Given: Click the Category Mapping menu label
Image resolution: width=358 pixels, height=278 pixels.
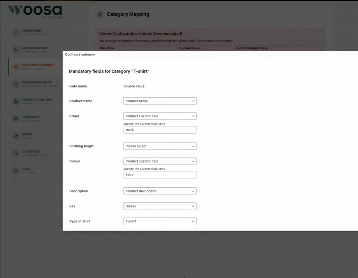Looking at the screenshot, I should (38, 65).
